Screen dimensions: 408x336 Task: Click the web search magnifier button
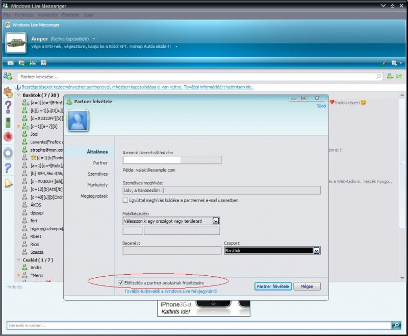pos(396,325)
